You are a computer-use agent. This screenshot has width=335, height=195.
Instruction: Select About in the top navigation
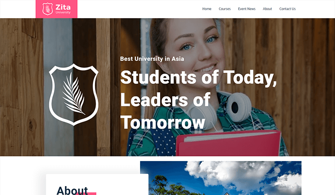pos(267,9)
